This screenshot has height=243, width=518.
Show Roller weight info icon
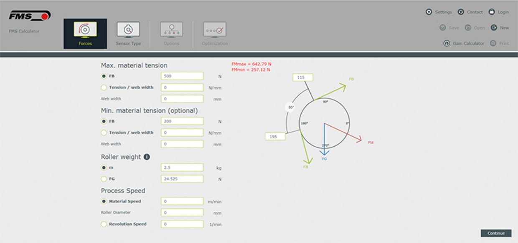(147, 157)
